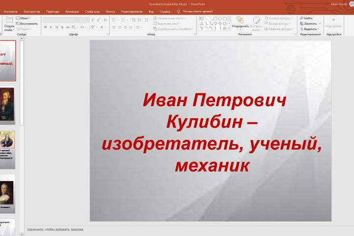
Task: Toggle justified text alignment
Action: [131, 28]
